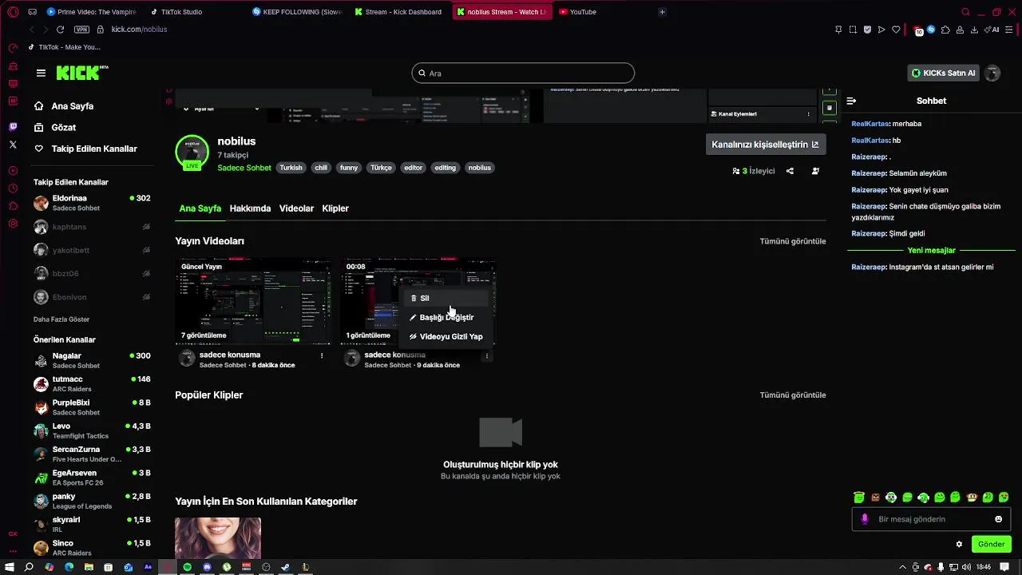Open Eldorinaa channel from sidebar

92,203
